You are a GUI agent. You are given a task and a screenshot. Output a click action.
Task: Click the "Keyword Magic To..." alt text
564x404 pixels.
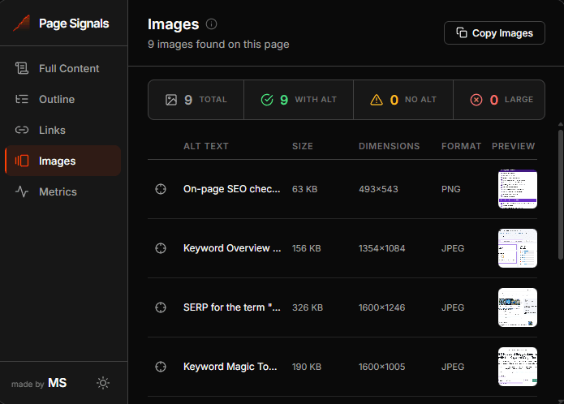(x=230, y=367)
